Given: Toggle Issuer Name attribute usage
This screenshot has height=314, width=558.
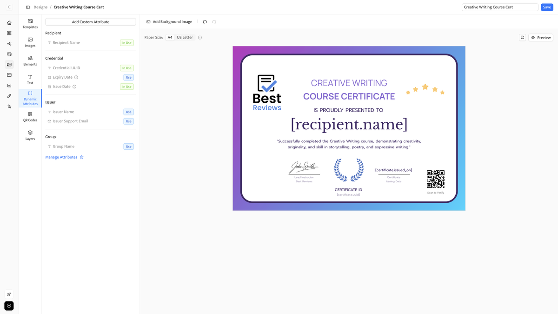Looking at the screenshot, I should (x=128, y=112).
